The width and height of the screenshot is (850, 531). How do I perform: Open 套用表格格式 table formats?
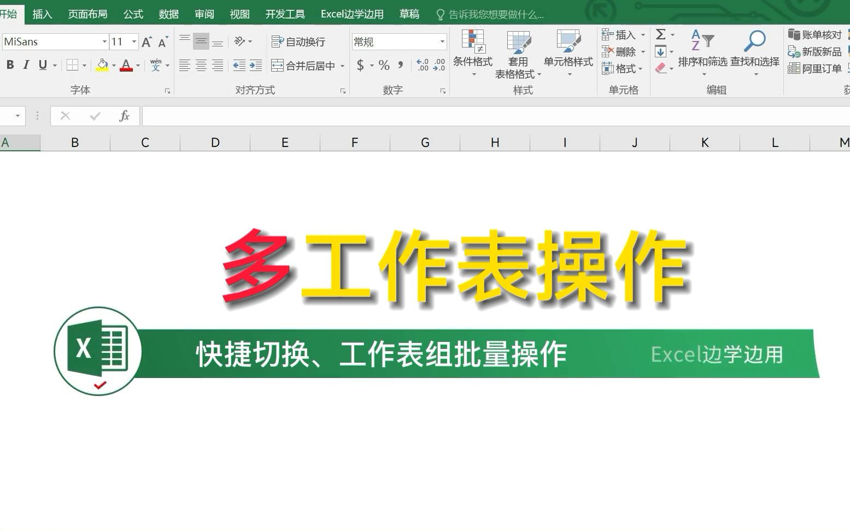point(518,54)
